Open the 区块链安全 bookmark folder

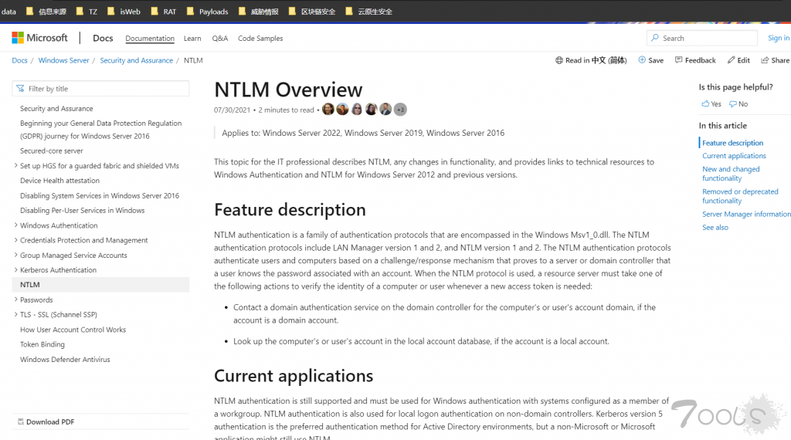[x=312, y=11]
